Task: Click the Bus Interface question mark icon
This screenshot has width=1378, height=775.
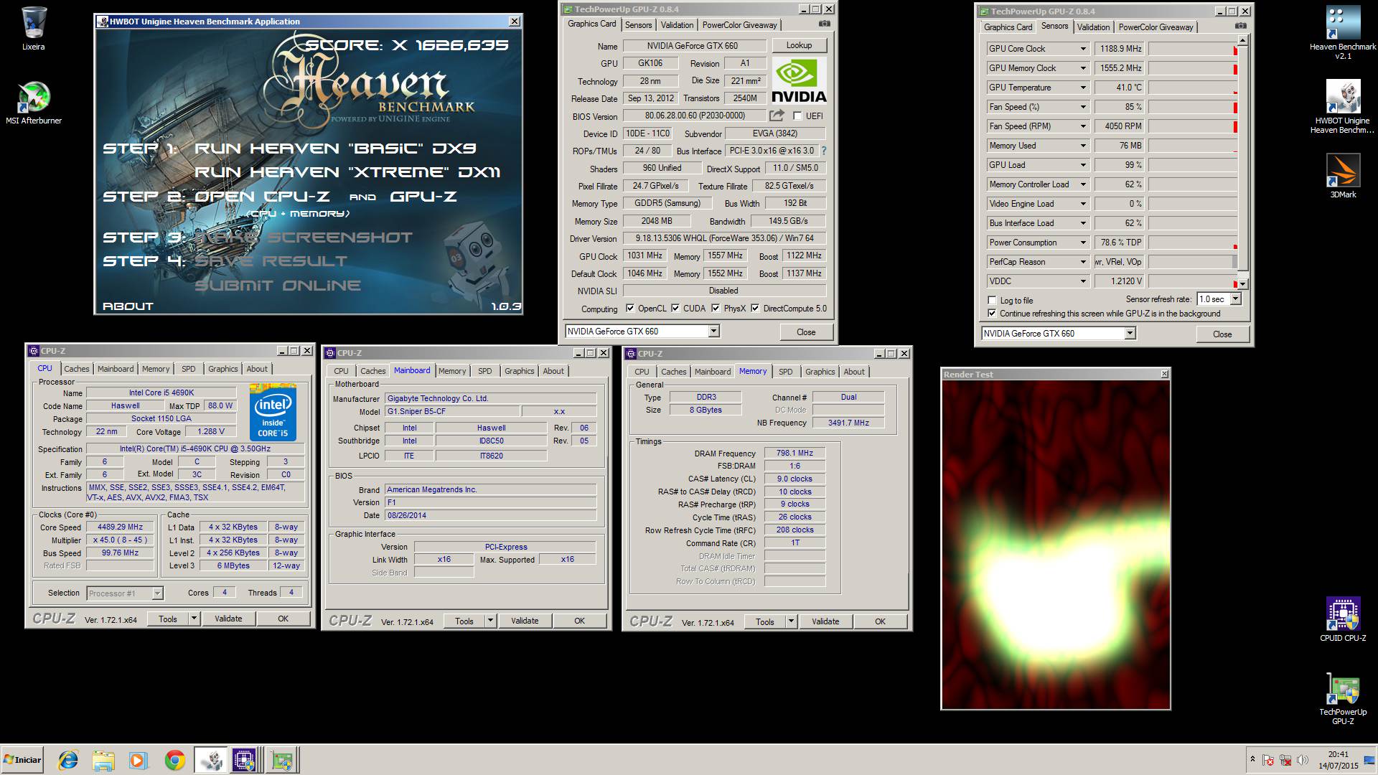Action: tap(823, 151)
